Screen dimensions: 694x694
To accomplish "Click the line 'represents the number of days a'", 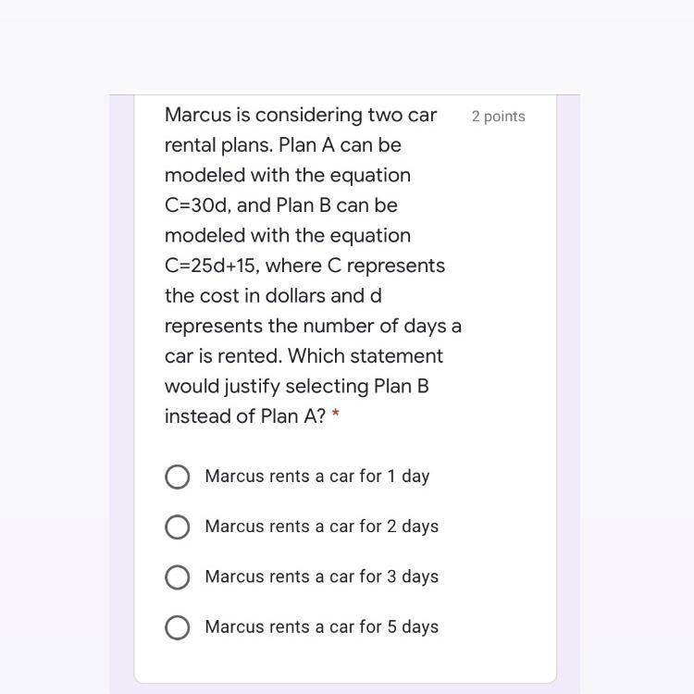I will (x=313, y=326).
